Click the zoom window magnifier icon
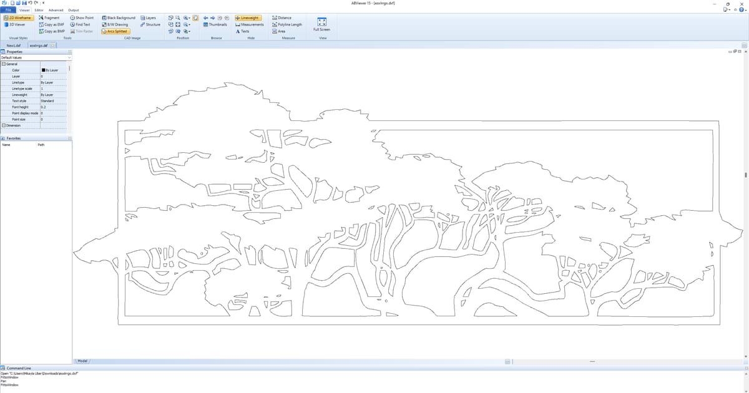Screen dimensions: 749x393 (178, 18)
